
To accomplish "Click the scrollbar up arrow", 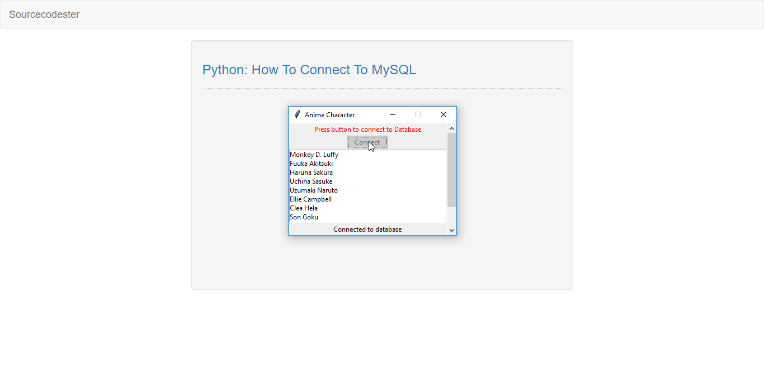I will click(x=452, y=128).
